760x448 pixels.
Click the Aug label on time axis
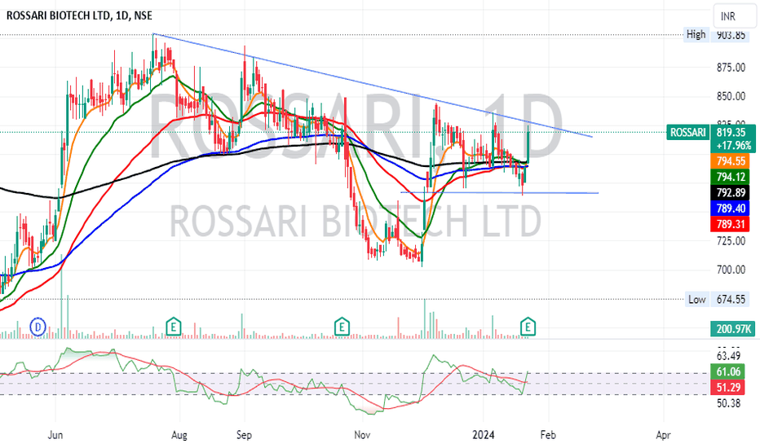(x=179, y=435)
